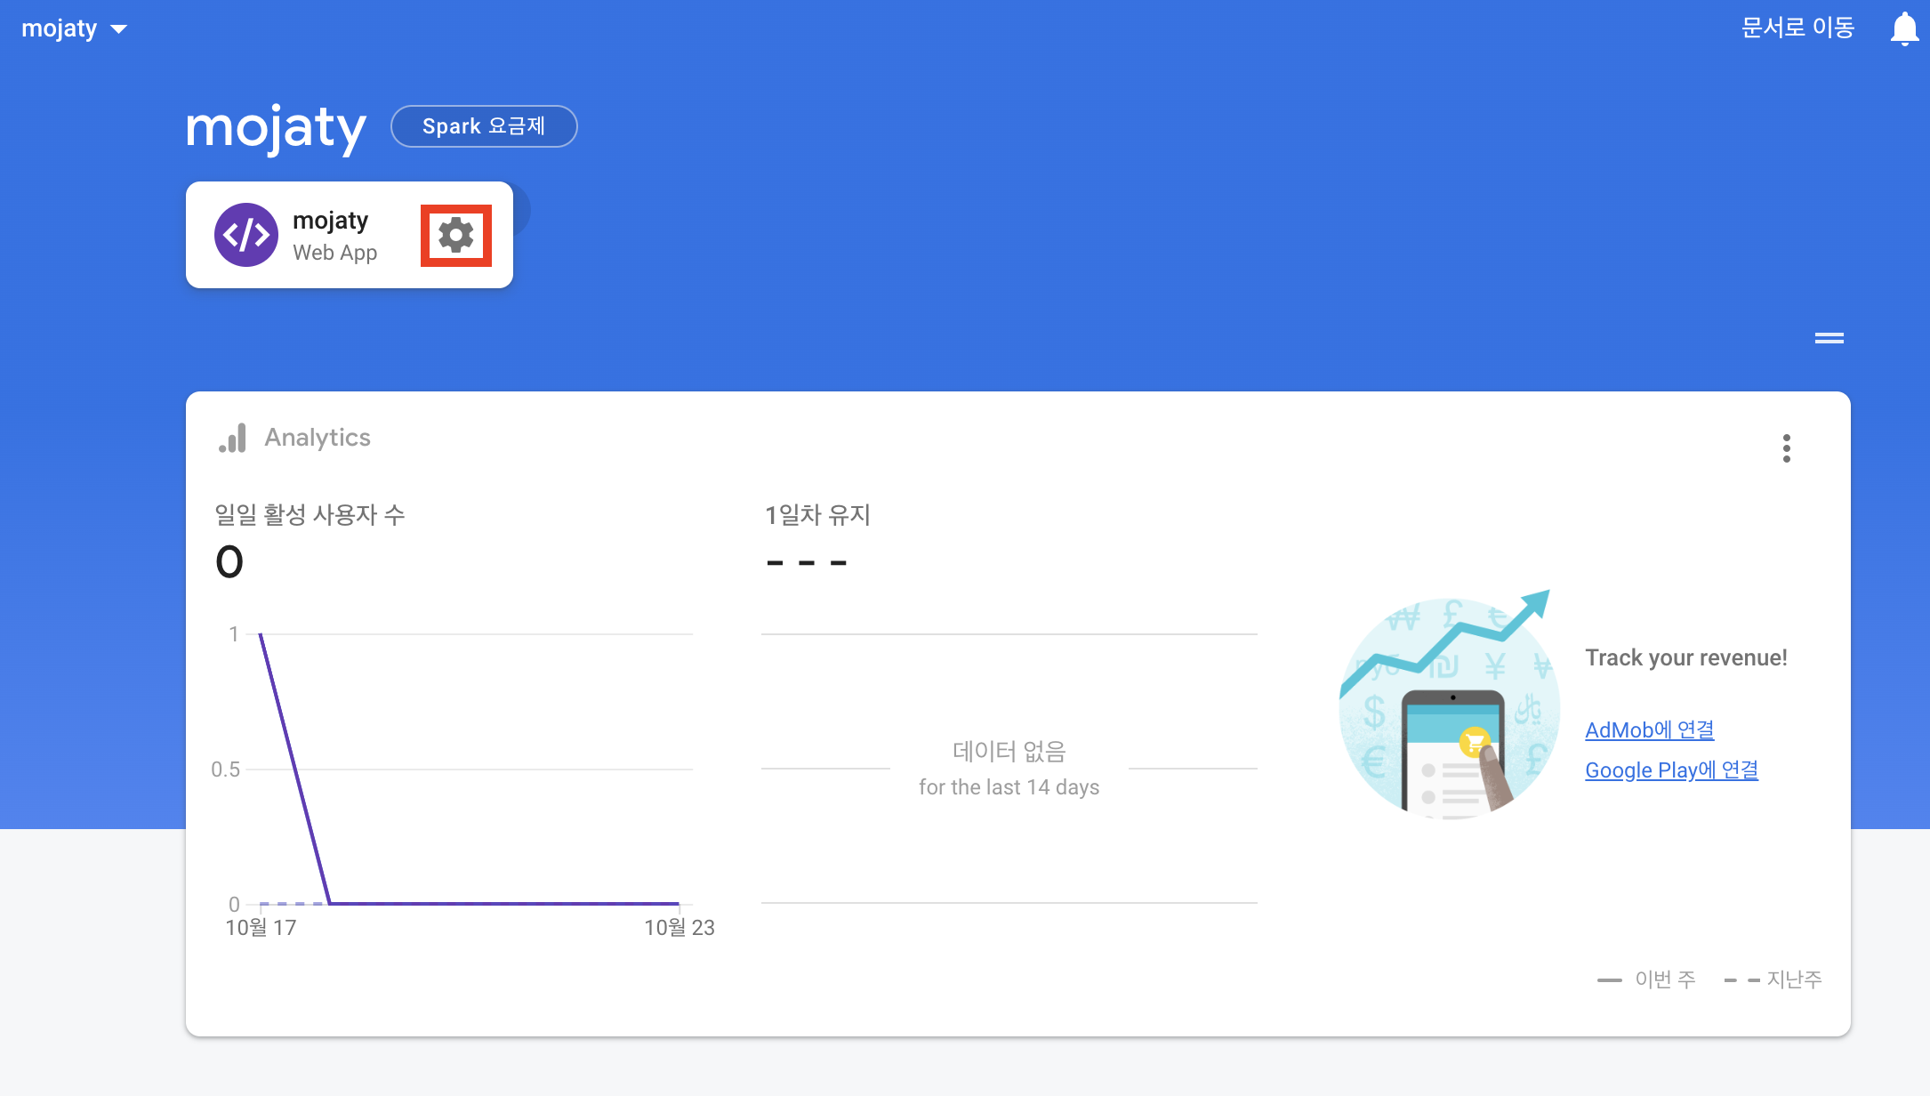Viewport: 1930px width, 1096px height.
Task: Click the 10월 23 point on chart
Action: 679,904
